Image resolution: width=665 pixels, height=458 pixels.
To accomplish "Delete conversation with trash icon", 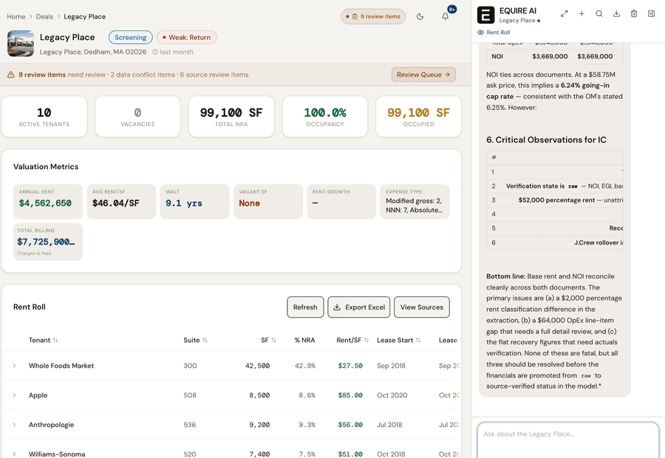I will point(634,13).
